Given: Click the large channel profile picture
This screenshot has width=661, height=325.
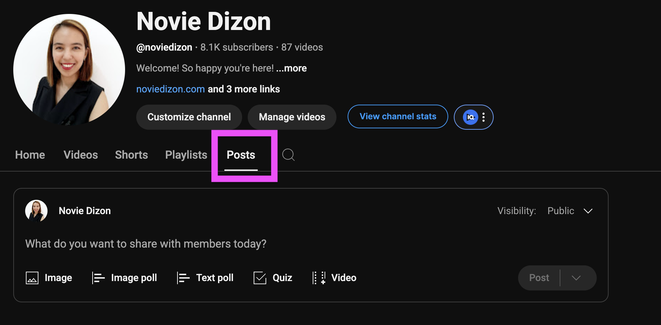Looking at the screenshot, I should pos(69,70).
